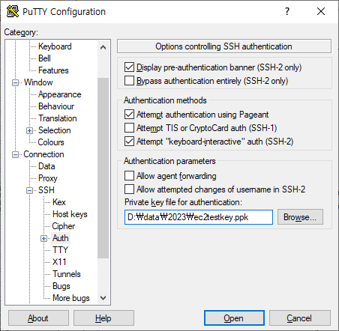
Task: Expand the Selection tree node
Action: pos(30,130)
